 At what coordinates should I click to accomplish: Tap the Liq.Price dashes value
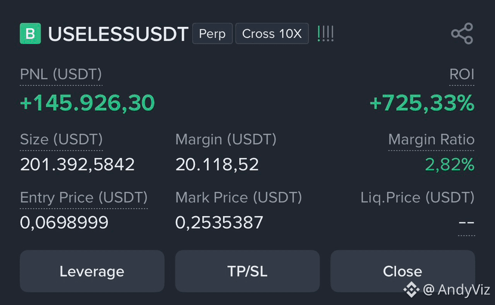point(466,223)
